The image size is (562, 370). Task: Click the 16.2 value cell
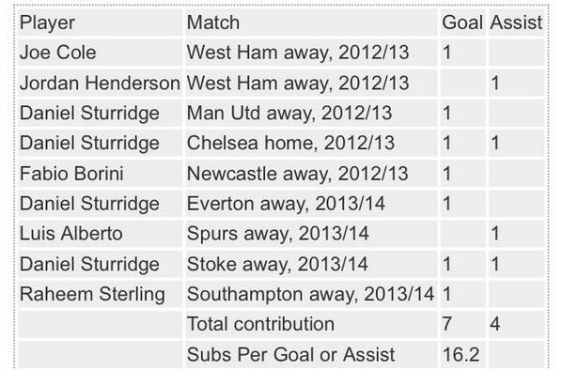click(462, 355)
